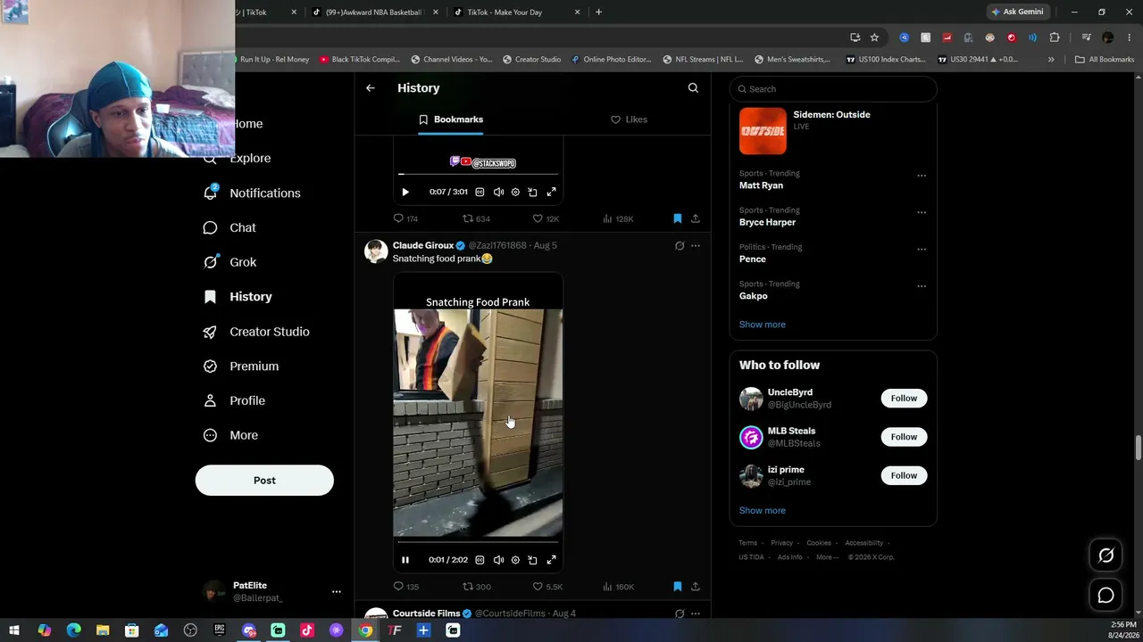Pause the Snatching Food Prank video
Screen dimensions: 1143x642
pos(405,560)
